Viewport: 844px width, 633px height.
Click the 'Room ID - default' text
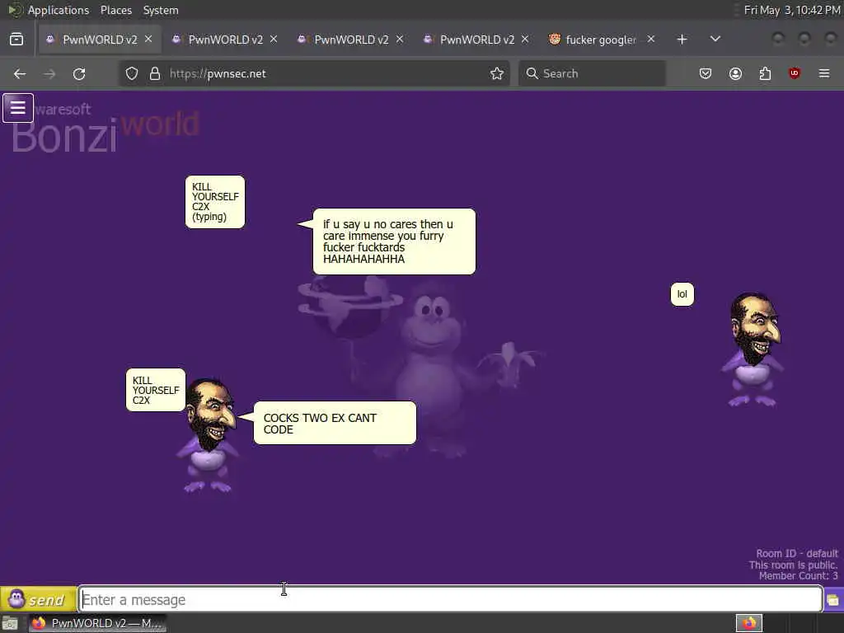tap(797, 553)
